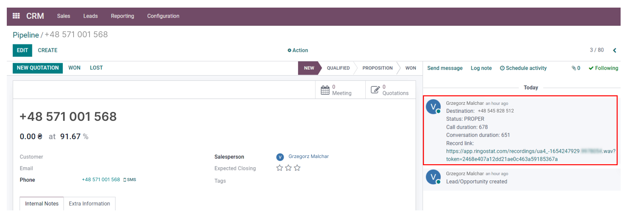Set priority to two stars
The image size is (633, 220).
tap(289, 168)
